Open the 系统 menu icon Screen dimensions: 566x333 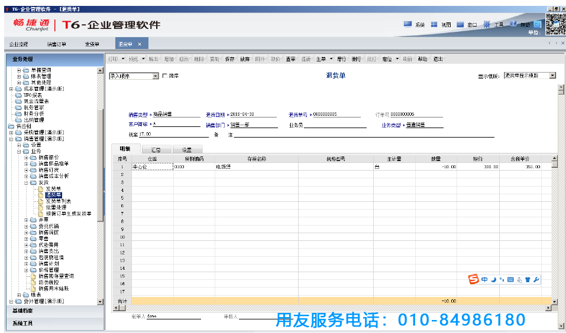pos(407,24)
